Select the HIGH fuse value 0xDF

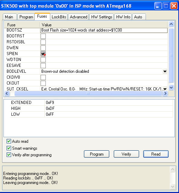(50, 108)
